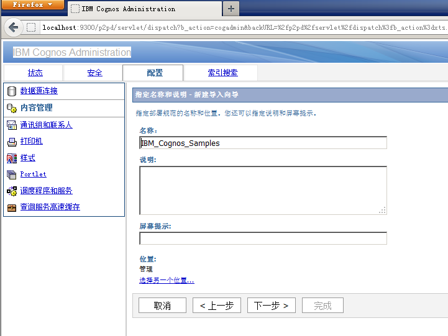
Task: Open the 样式 link
Action: (28, 158)
